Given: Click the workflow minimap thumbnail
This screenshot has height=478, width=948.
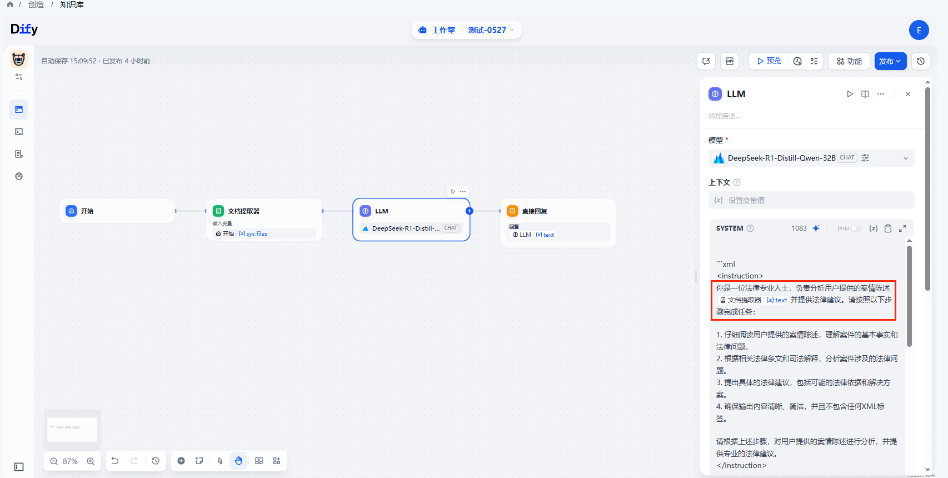Looking at the screenshot, I should coord(72,429).
